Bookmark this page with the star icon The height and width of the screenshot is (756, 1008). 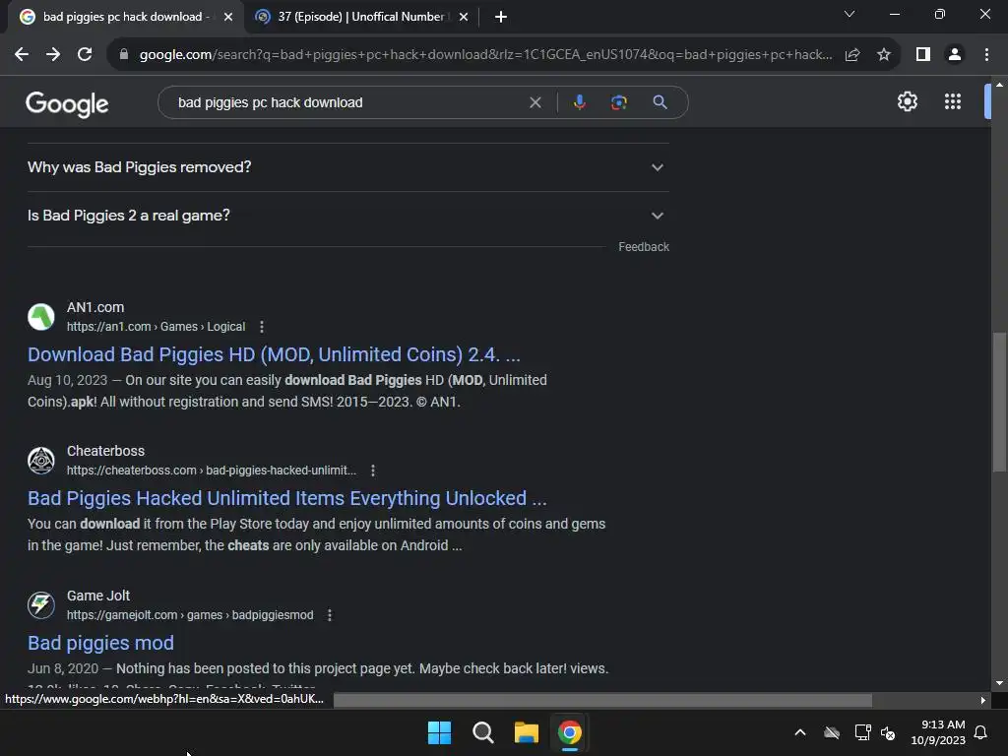tap(884, 55)
